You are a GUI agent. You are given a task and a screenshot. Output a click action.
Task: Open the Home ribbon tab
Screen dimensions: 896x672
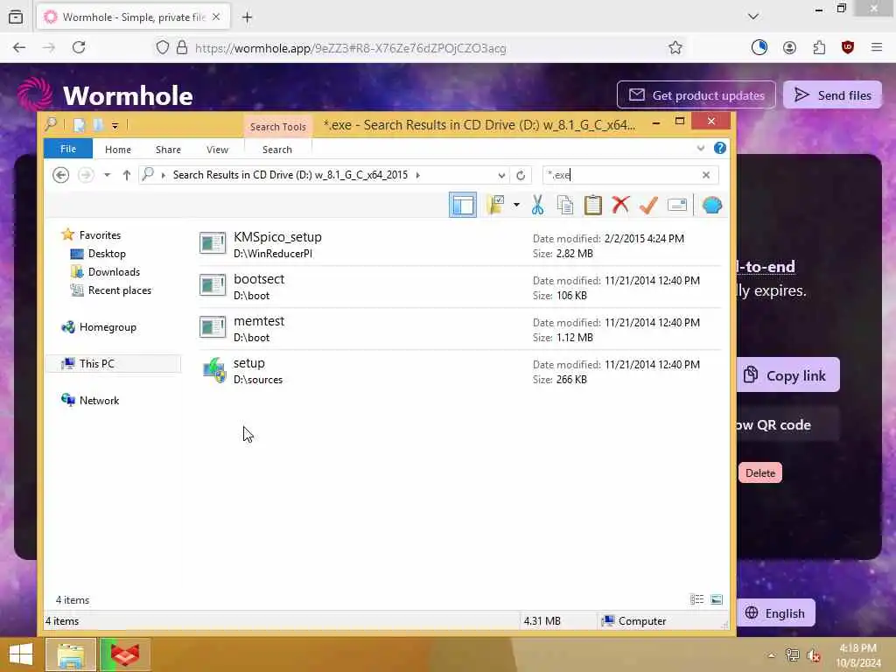point(118,149)
